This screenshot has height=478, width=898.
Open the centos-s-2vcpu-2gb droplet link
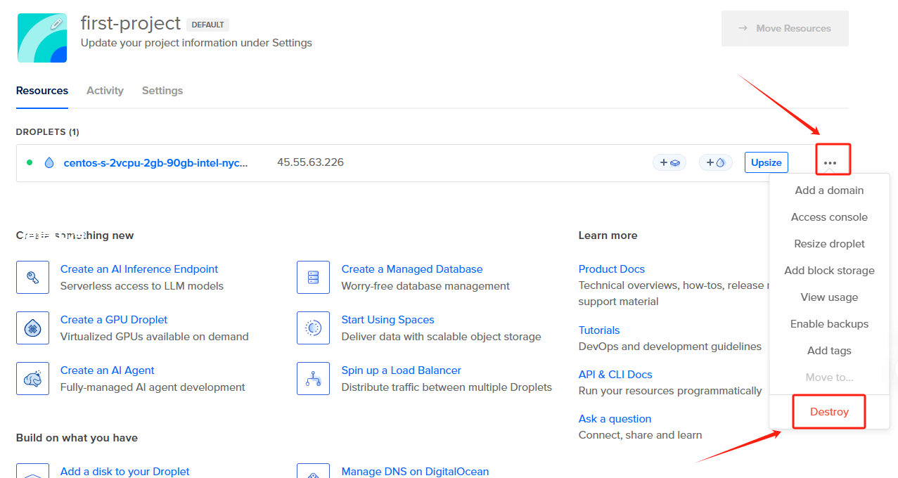coord(156,162)
